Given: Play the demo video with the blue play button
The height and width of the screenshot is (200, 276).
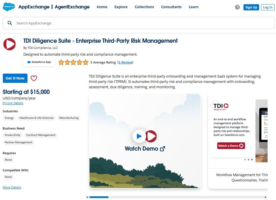Looking at the screenshot, I should (139, 136).
